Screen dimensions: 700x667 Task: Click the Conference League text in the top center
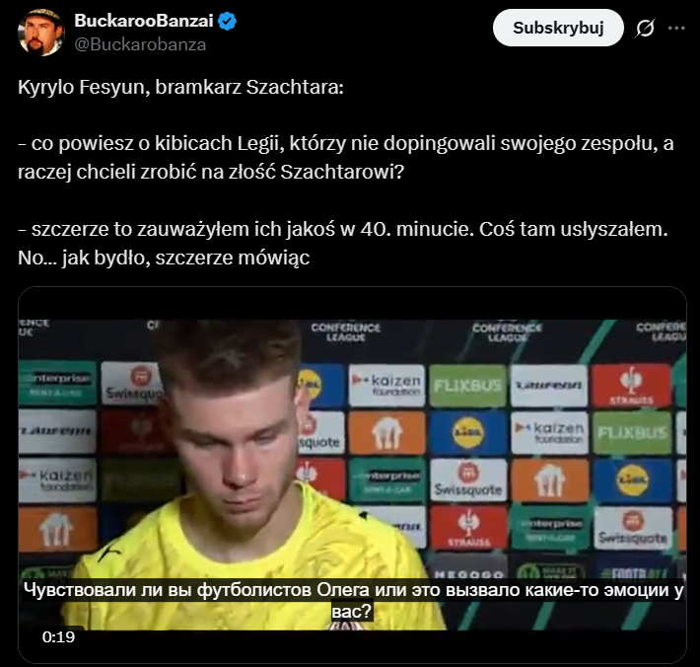(345, 333)
